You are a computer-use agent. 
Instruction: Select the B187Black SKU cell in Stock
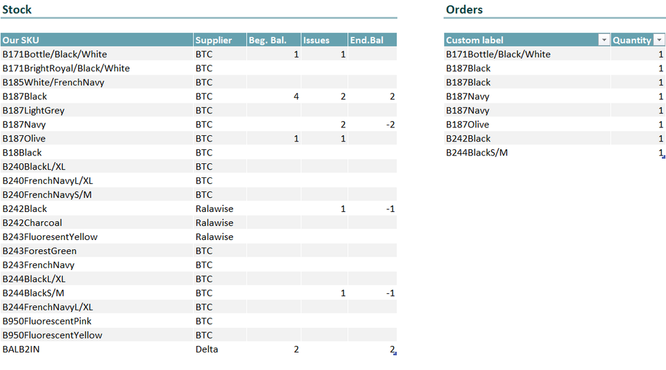[x=97, y=97]
